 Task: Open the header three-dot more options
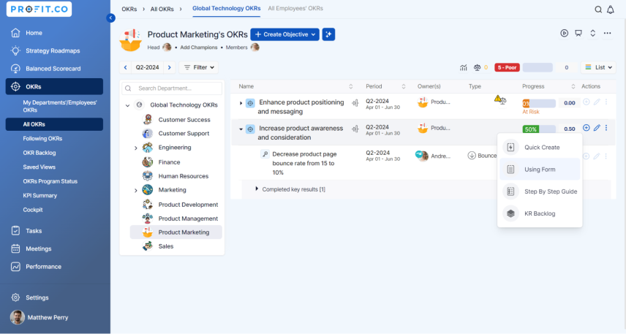pyautogui.click(x=607, y=33)
